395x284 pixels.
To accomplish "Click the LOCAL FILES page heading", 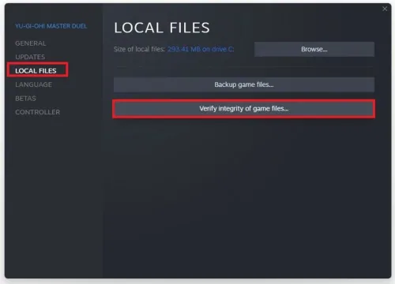I will pos(162,28).
